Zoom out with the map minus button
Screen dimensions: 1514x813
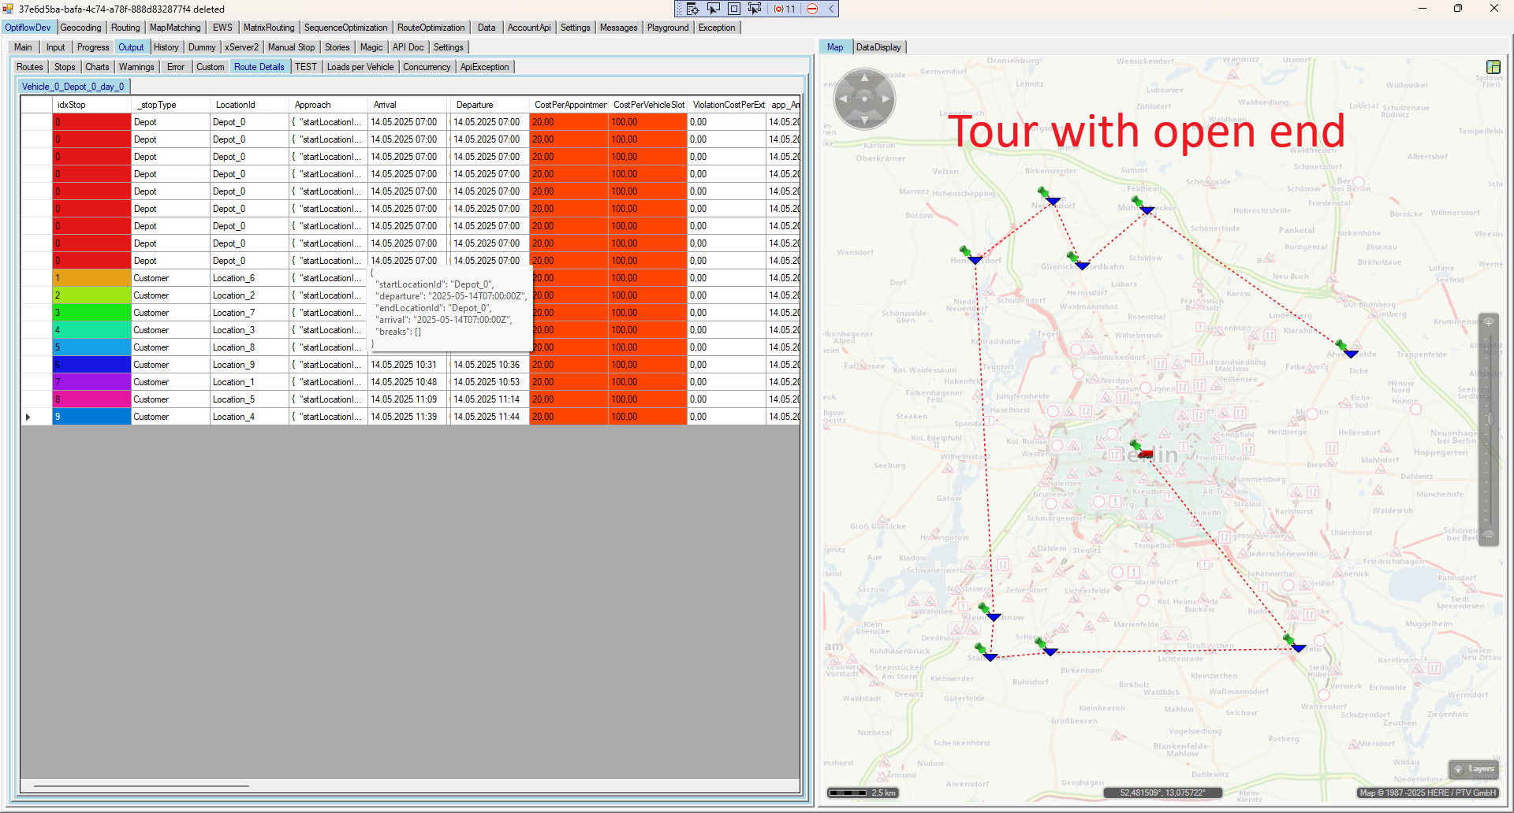[1489, 534]
